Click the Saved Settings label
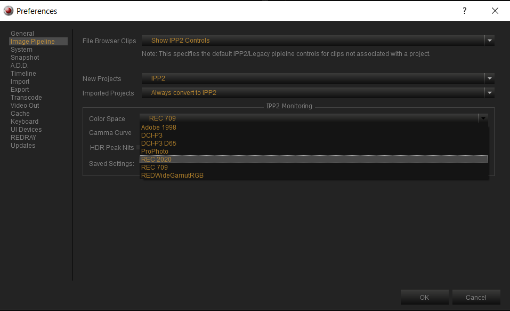This screenshot has height=311, width=510. pos(111,163)
